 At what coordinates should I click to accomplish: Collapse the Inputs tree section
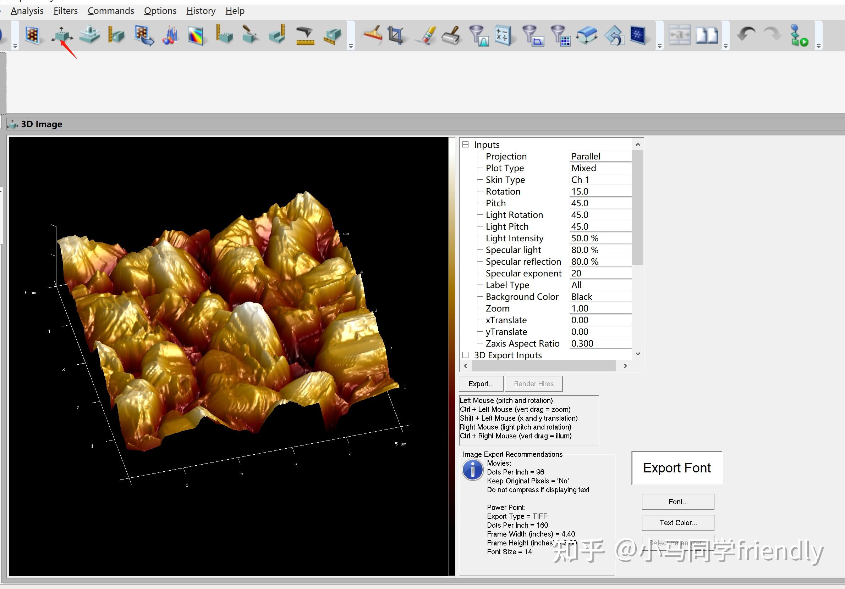(x=466, y=145)
